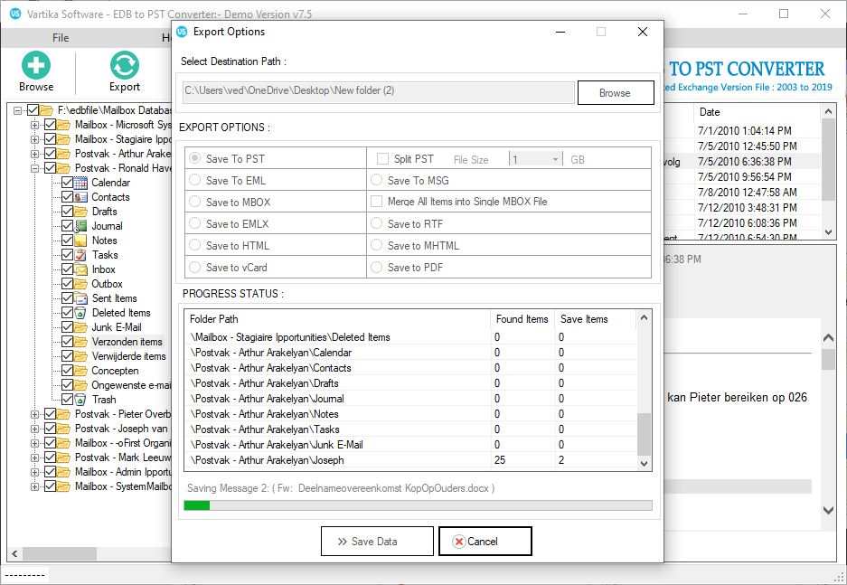Screen dimensions: 847x585
Task: Click the red X icon on Cancel
Action: (x=458, y=542)
